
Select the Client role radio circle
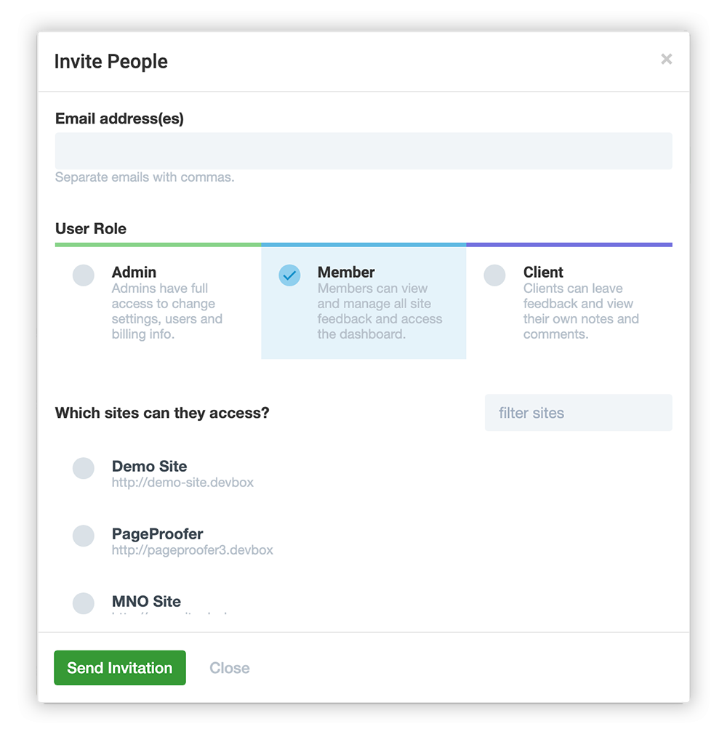click(495, 275)
